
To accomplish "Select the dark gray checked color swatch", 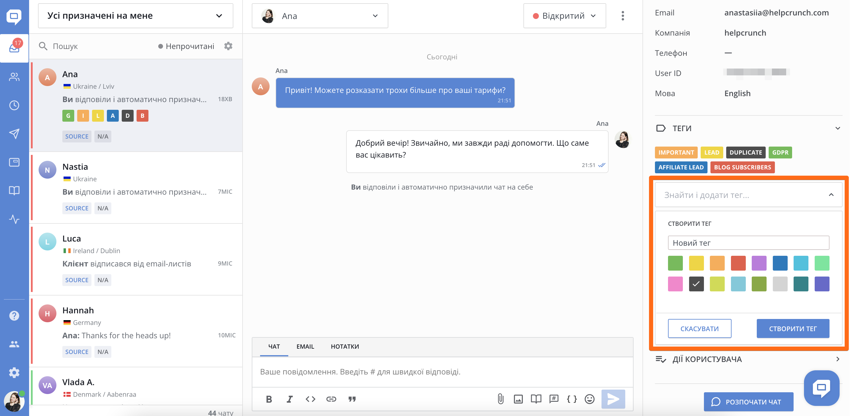I will (696, 284).
